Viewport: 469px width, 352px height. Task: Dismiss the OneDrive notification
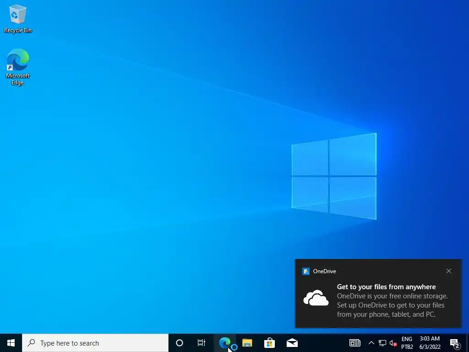point(449,271)
